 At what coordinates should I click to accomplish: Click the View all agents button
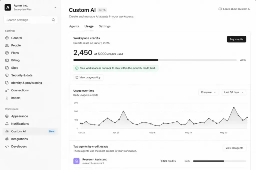pos(234,148)
